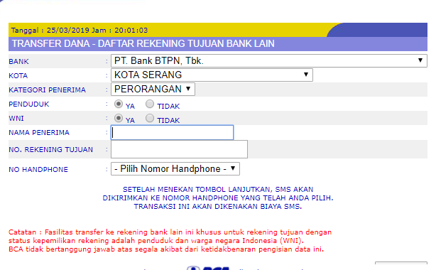This screenshot has width=436, height=270.
Task: Open the BANK dropdown showing PT. Bank BTPN
Action: click(269, 60)
